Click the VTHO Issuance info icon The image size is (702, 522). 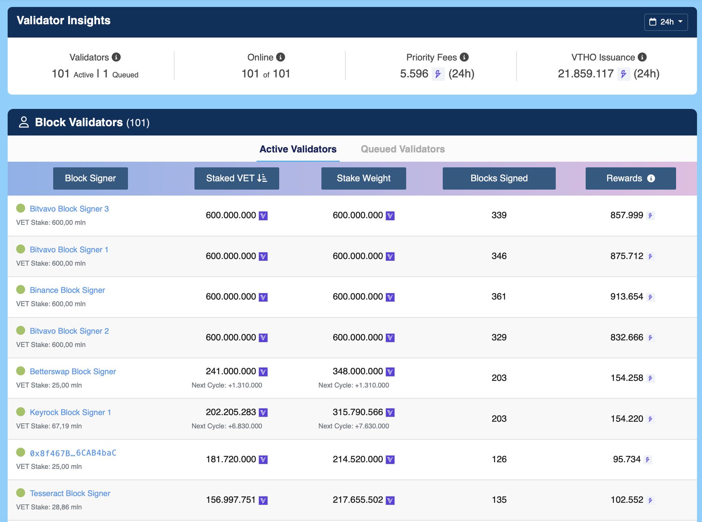642,57
